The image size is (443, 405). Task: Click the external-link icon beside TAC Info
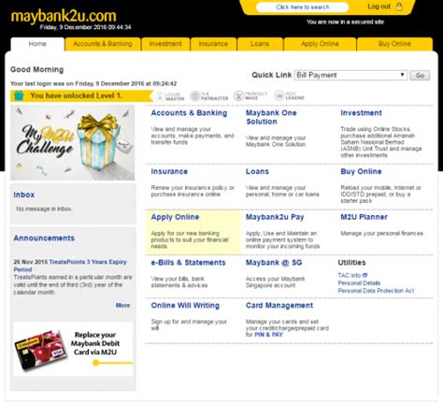click(365, 275)
